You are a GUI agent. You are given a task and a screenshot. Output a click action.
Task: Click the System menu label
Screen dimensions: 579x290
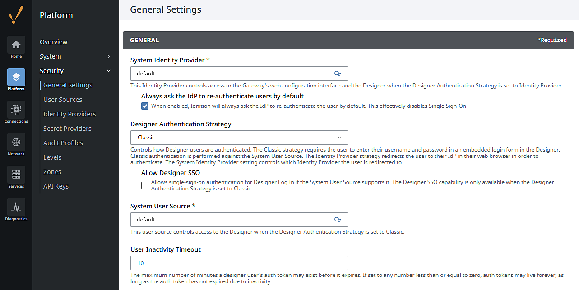51,56
